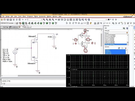Click the Search for Part icon in Place Part
The image size is (135, 101).
[127, 28]
